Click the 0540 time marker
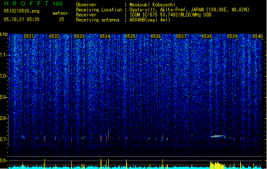Image resolution: width=267 pixels, height=169 pixels. point(258,36)
